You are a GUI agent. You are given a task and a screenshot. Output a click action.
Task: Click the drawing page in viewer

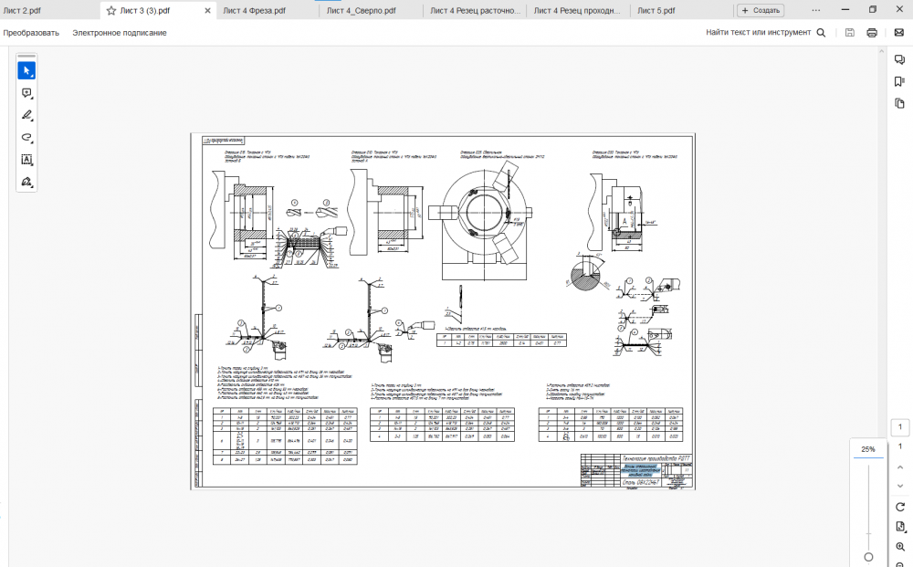[x=443, y=311]
